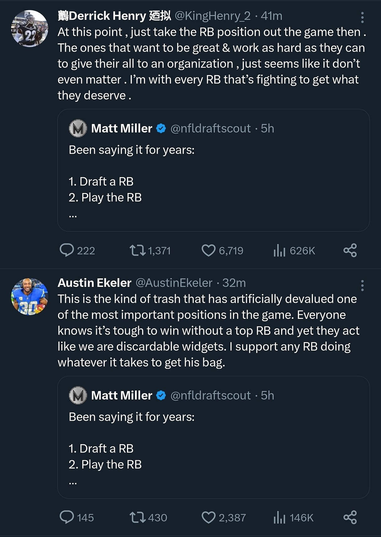Like Derrick Henry's tweet

click(208, 250)
